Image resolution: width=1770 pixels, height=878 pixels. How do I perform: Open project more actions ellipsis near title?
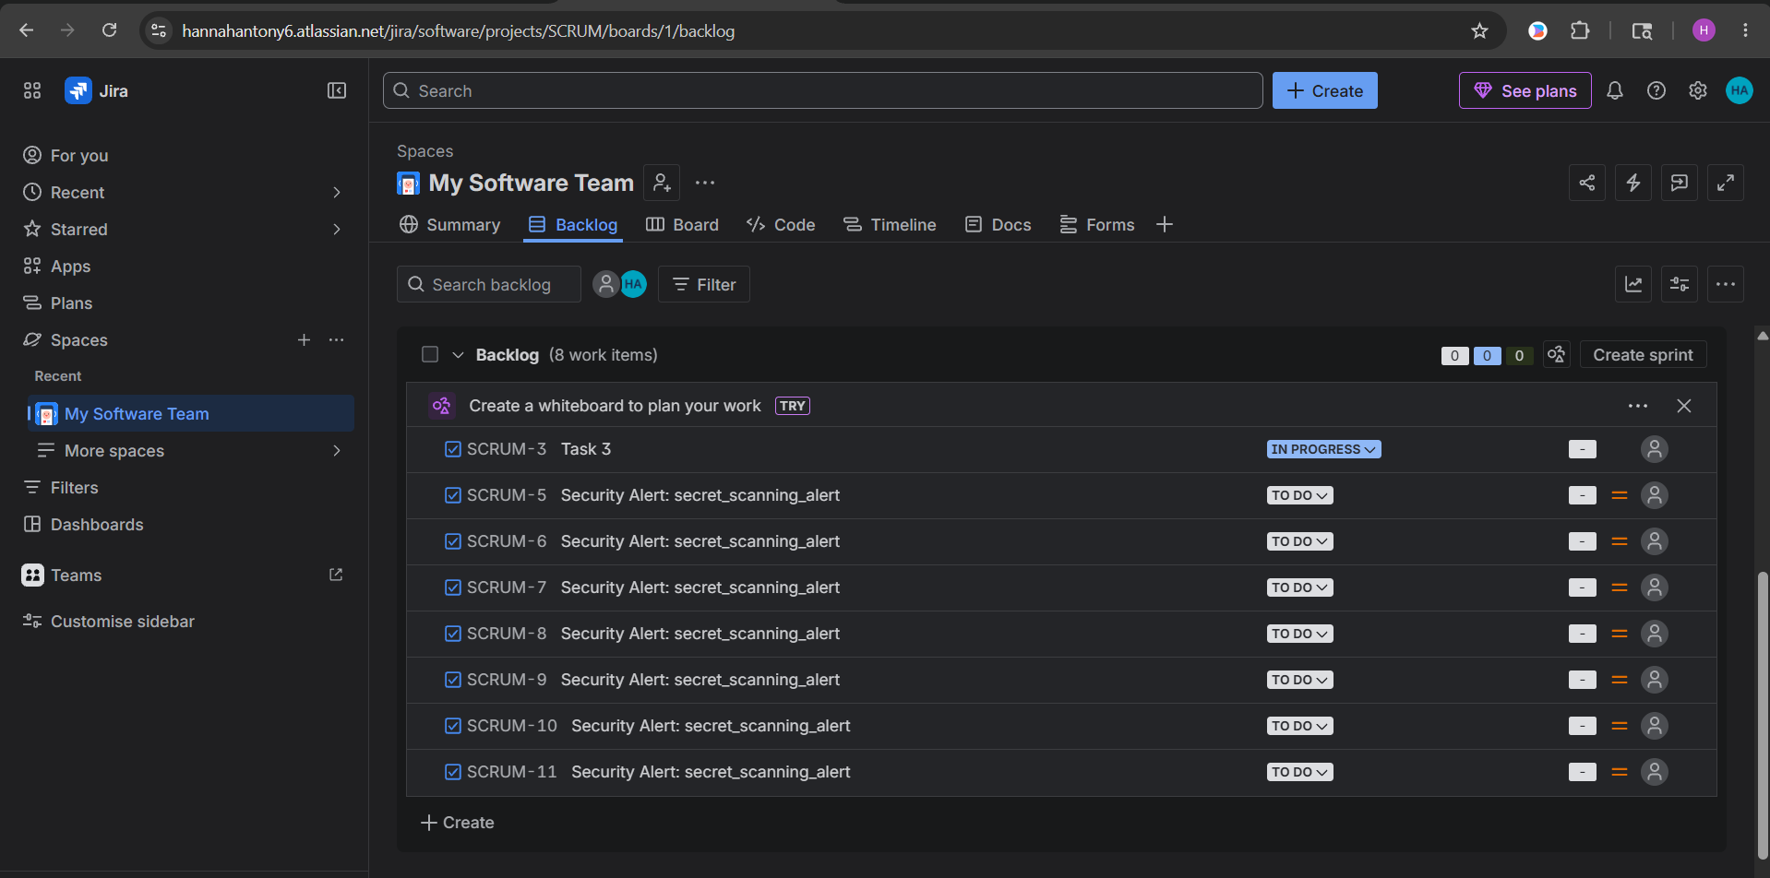705,183
